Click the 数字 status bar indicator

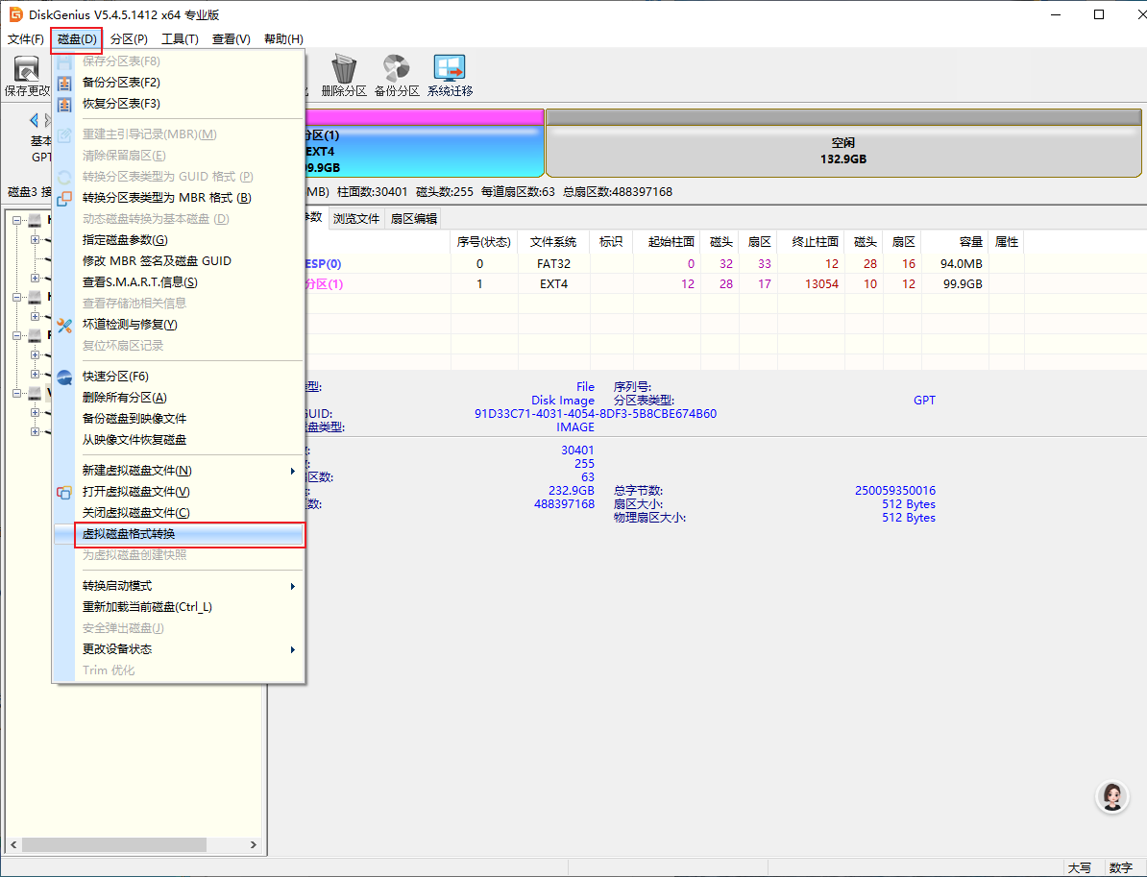coord(1121,868)
